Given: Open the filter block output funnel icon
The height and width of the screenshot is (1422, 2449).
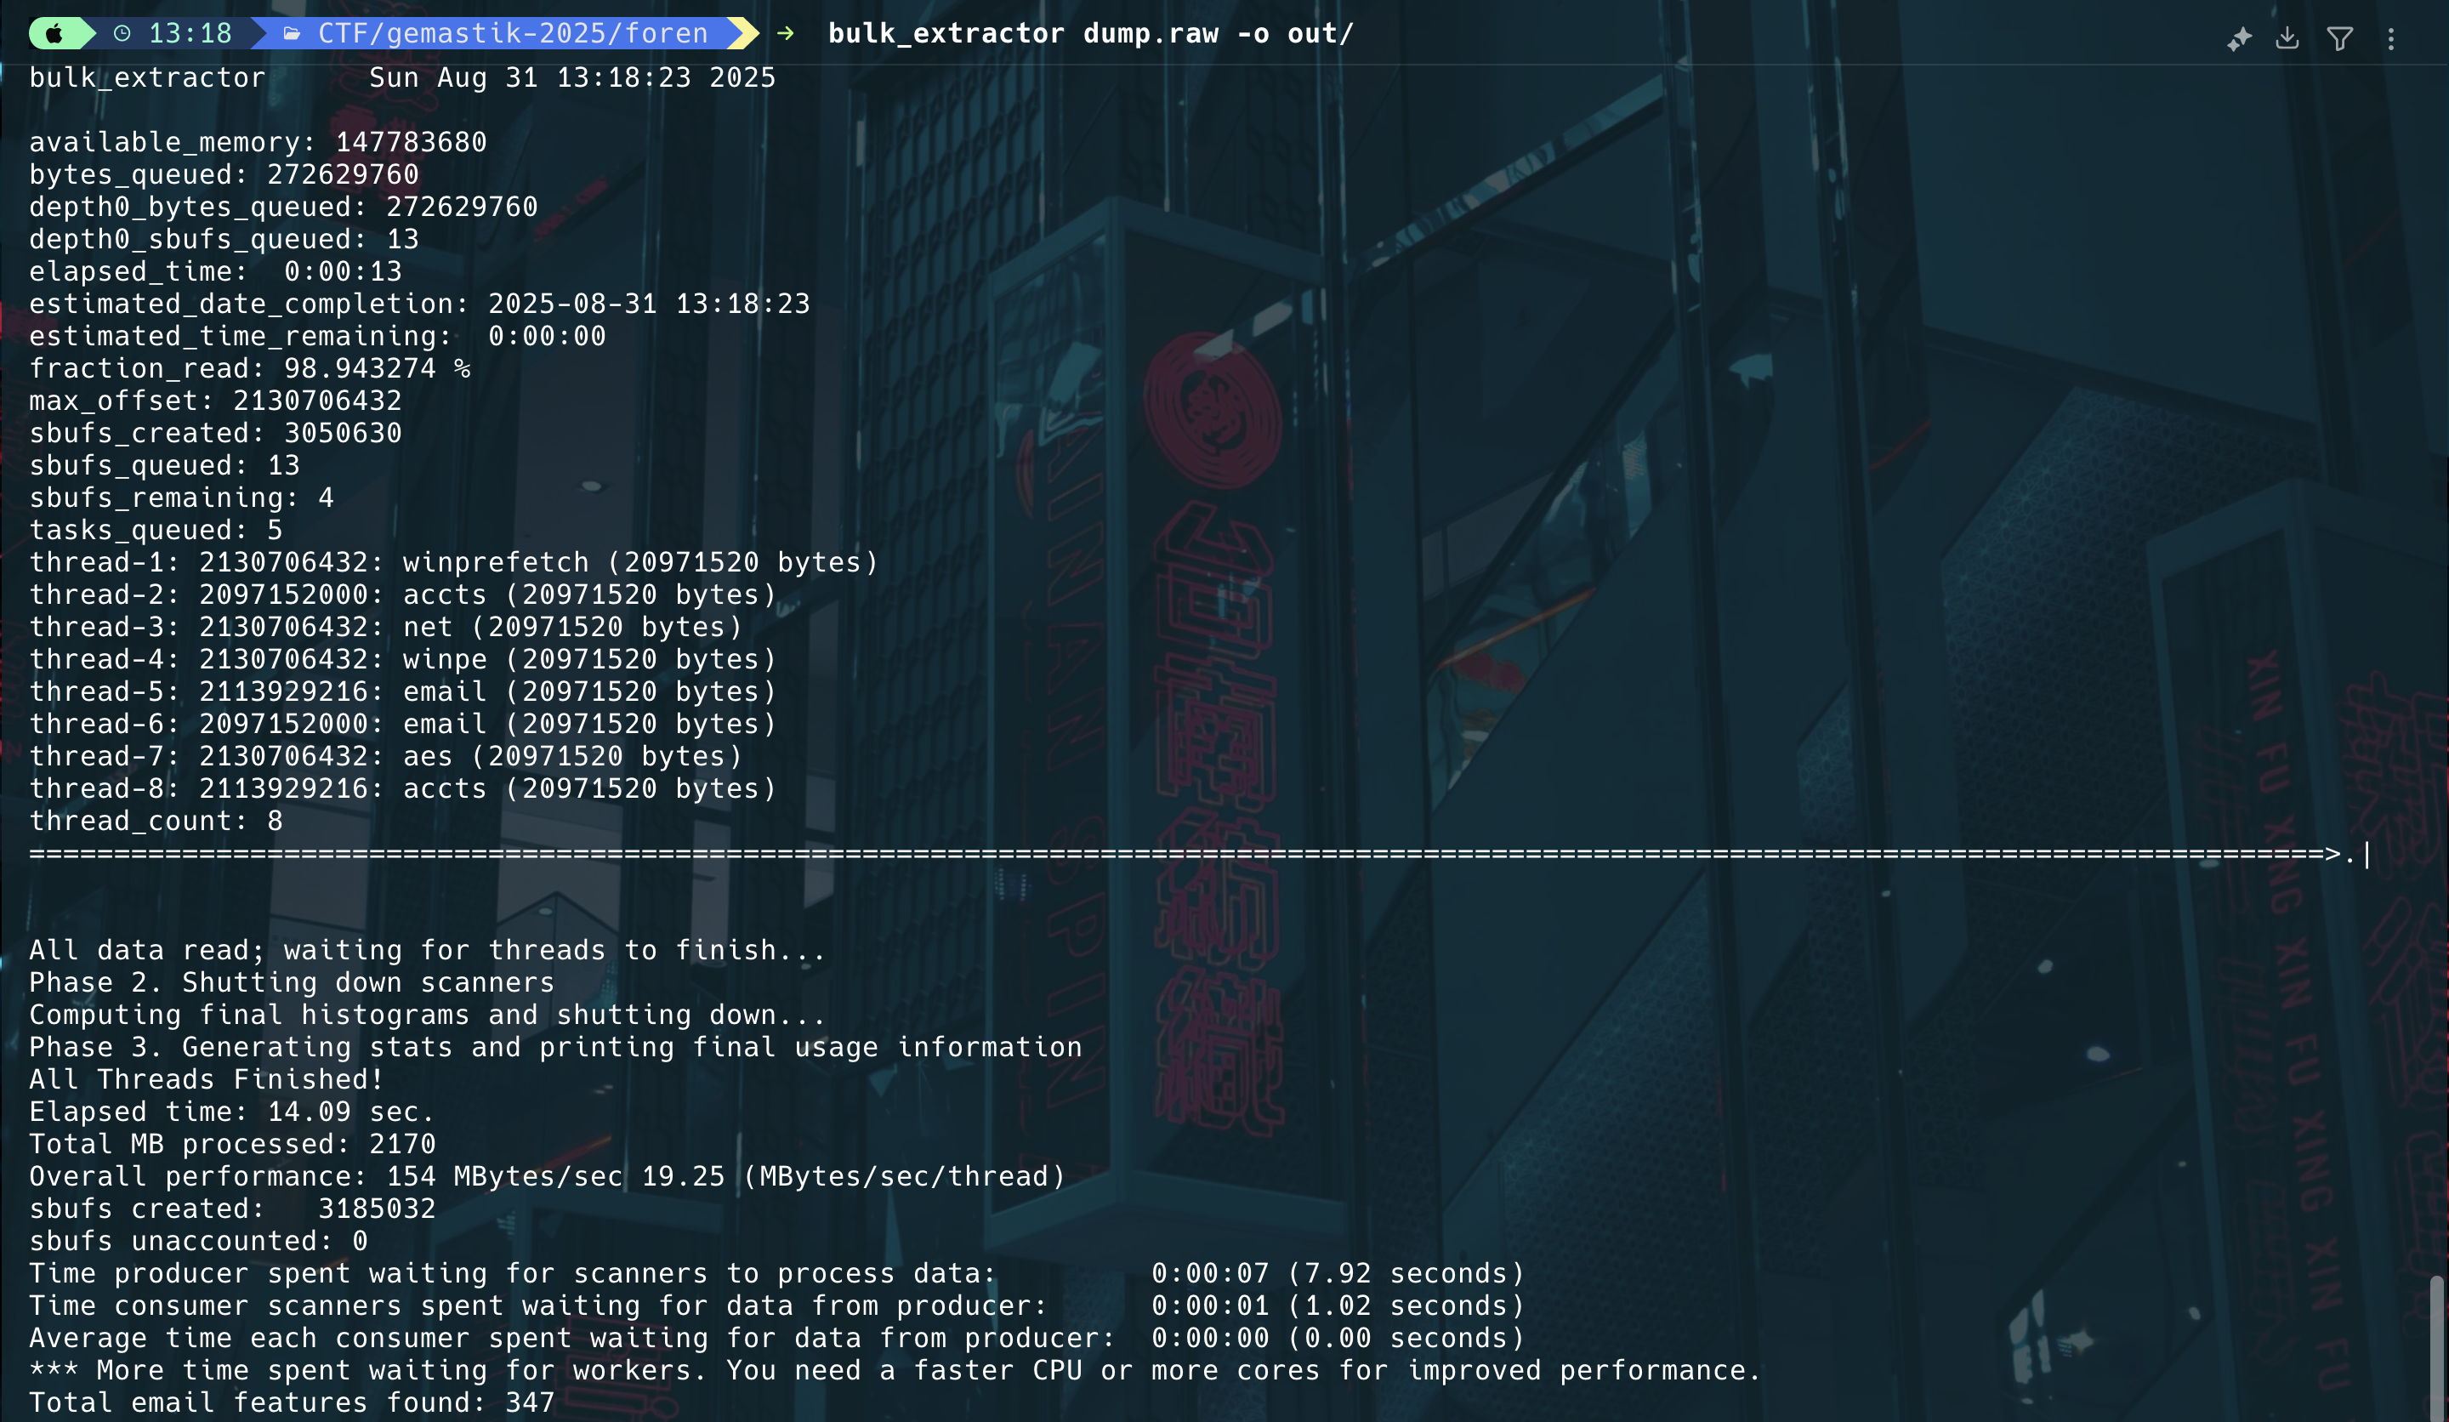Looking at the screenshot, I should [2340, 38].
